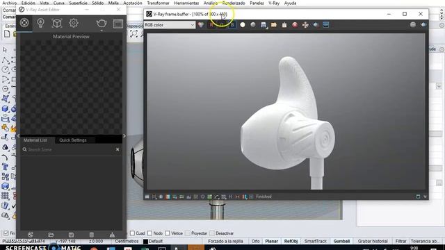Toggle Orto mode in status bar
The height and width of the screenshot is (250, 445).
[255, 241]
